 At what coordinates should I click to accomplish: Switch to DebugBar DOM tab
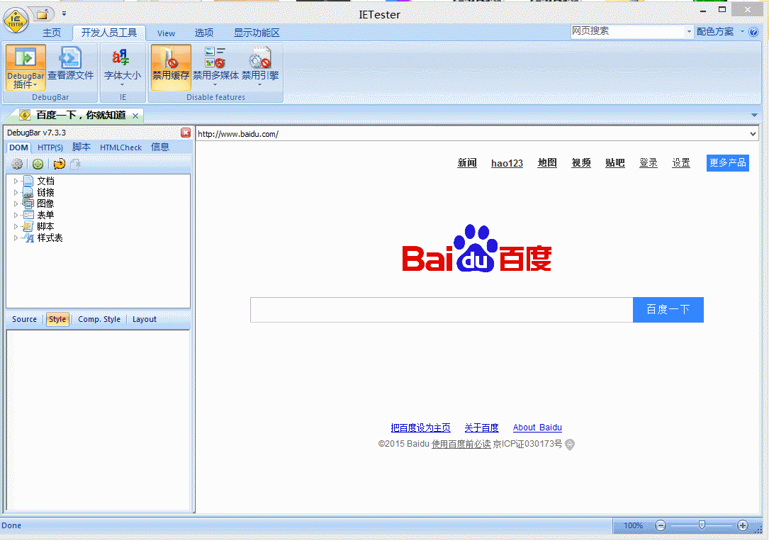(18, 147)
